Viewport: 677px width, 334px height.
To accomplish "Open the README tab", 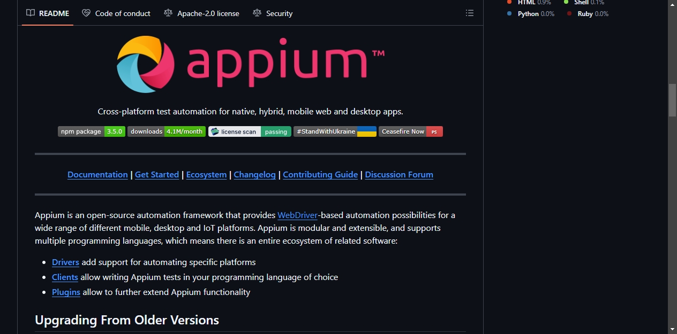I will [x=48, y=13].
